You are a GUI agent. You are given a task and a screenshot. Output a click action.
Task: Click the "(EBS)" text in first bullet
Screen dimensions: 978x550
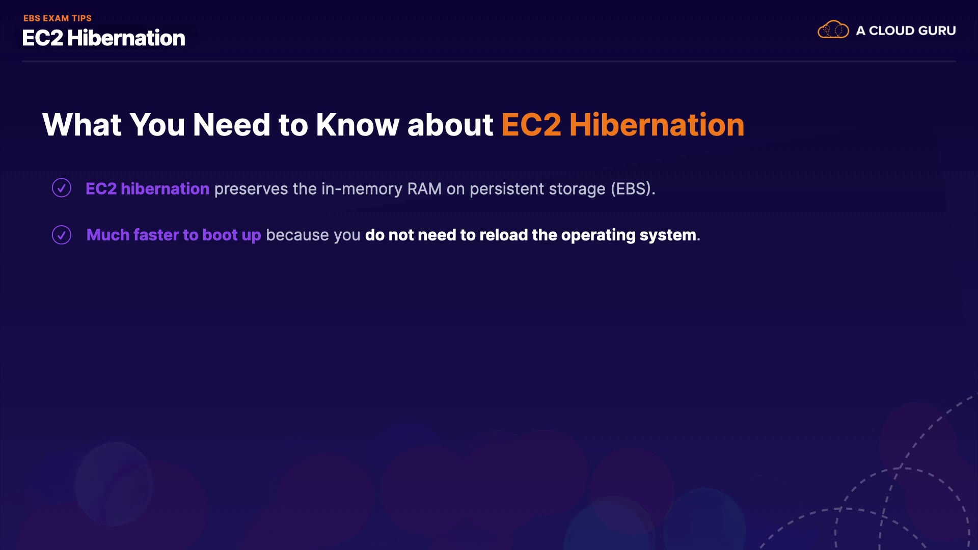(x=632, y=189)
